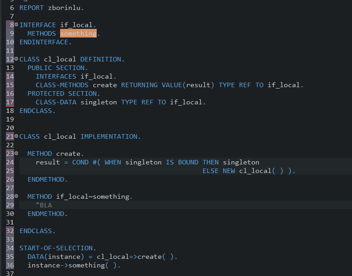This screenshot has width=352, height=276.
Task: Click line number 24 in the gutter
Action: [x=10, y=162]
